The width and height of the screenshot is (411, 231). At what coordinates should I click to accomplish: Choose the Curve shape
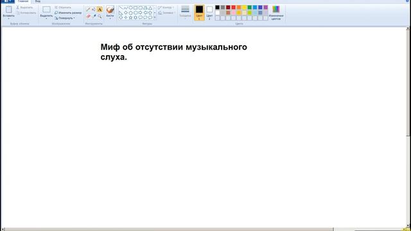[x=126, y=8]
